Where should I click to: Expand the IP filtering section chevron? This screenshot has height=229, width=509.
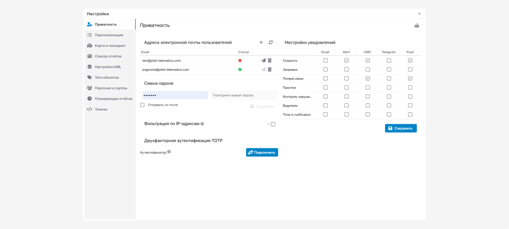point(268,124)
